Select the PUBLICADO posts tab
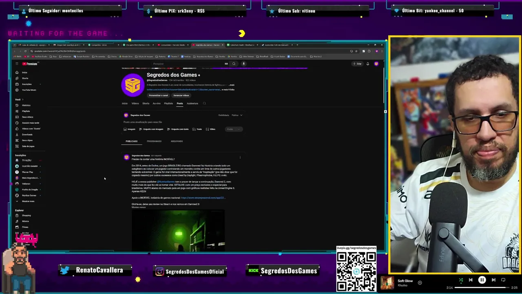 tap(131, 141)
